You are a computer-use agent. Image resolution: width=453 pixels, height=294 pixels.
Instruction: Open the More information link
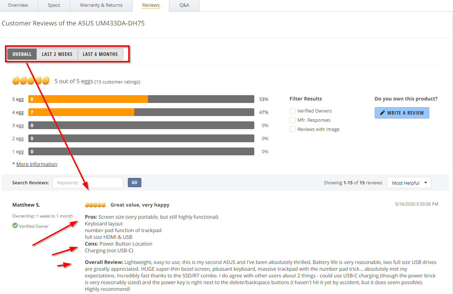[36, 164]
